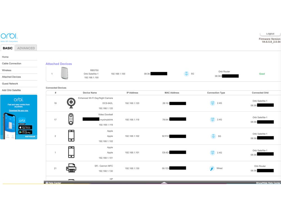Select the BASIC tab
The width and height of the screenshot is (281, 217).
8,48
